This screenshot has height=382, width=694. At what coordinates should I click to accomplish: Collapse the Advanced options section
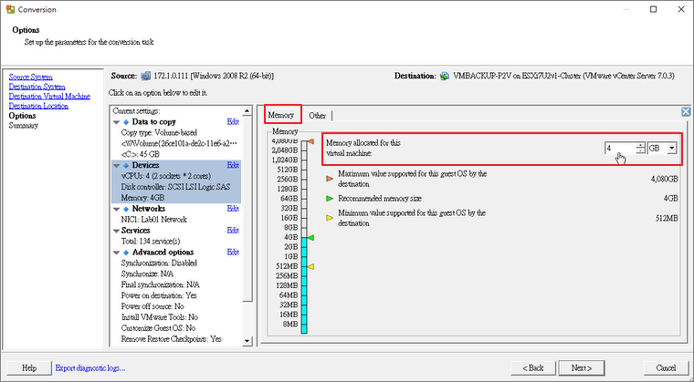(116, 253)
